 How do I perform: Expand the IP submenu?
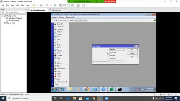[x=67, y=42]
